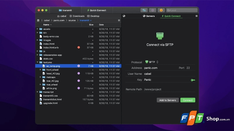Click purple tag dot on white.png

coord(79,88)
